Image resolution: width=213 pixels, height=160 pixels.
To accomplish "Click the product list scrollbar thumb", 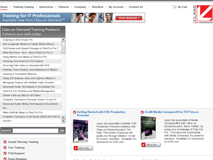I will click(x=63, y=48).
